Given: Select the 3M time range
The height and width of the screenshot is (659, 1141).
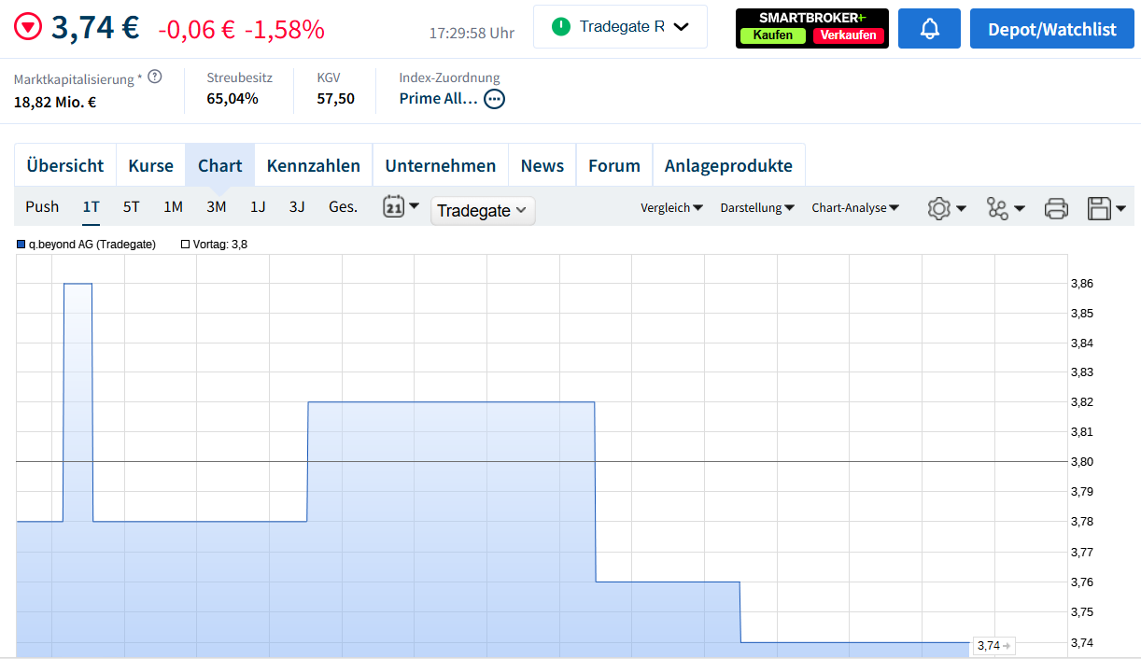Looking at the screenshot, I should pos(217,206).
